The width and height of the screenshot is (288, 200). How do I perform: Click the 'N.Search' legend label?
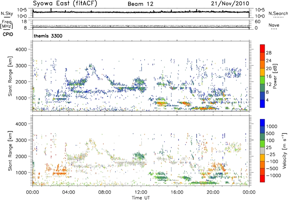click(x=278, y=13)
